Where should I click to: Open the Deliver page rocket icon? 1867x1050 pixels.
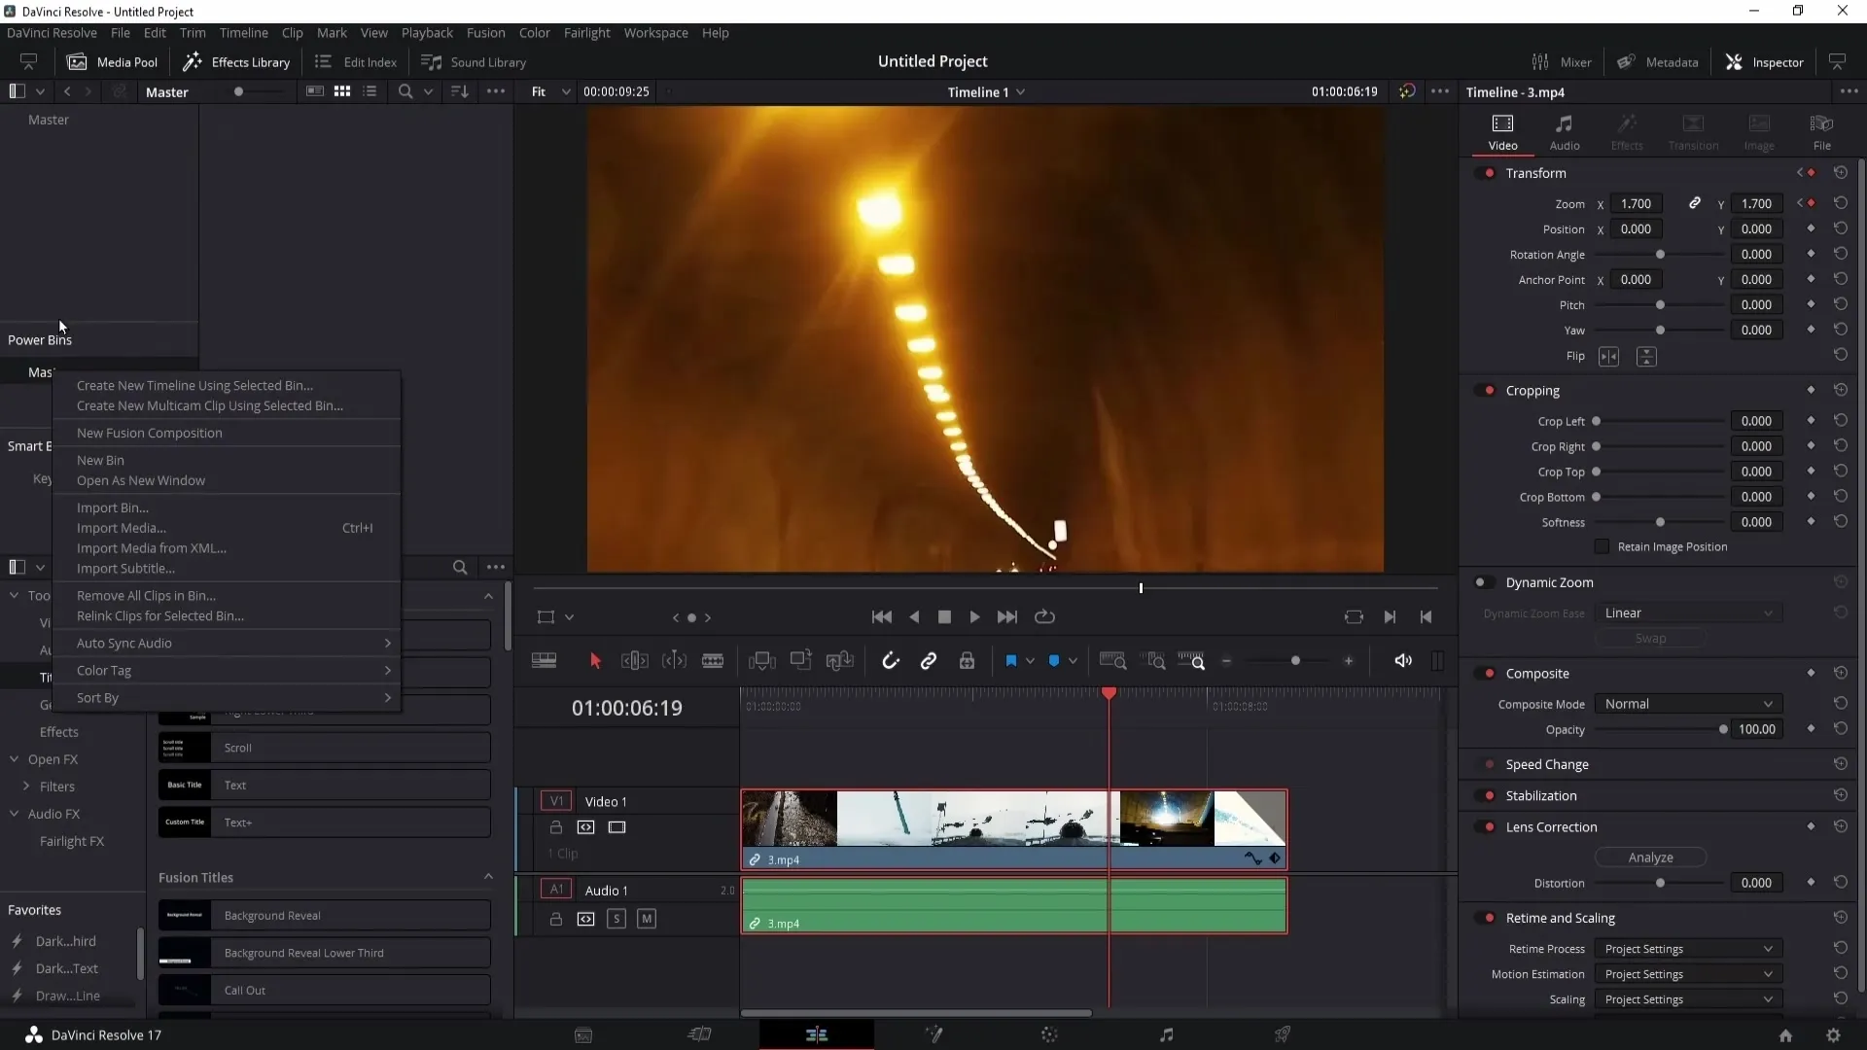[x=1283, y=1035]
